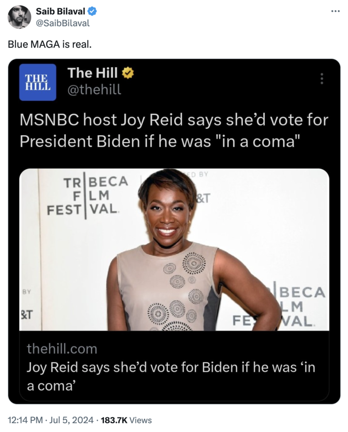348x432 pixels.
Task: Click the Saib Bilaval display name
Action: point(61,11)
